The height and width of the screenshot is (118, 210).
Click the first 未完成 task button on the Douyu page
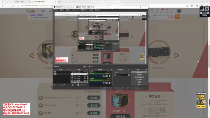click(x=94, y=98)
